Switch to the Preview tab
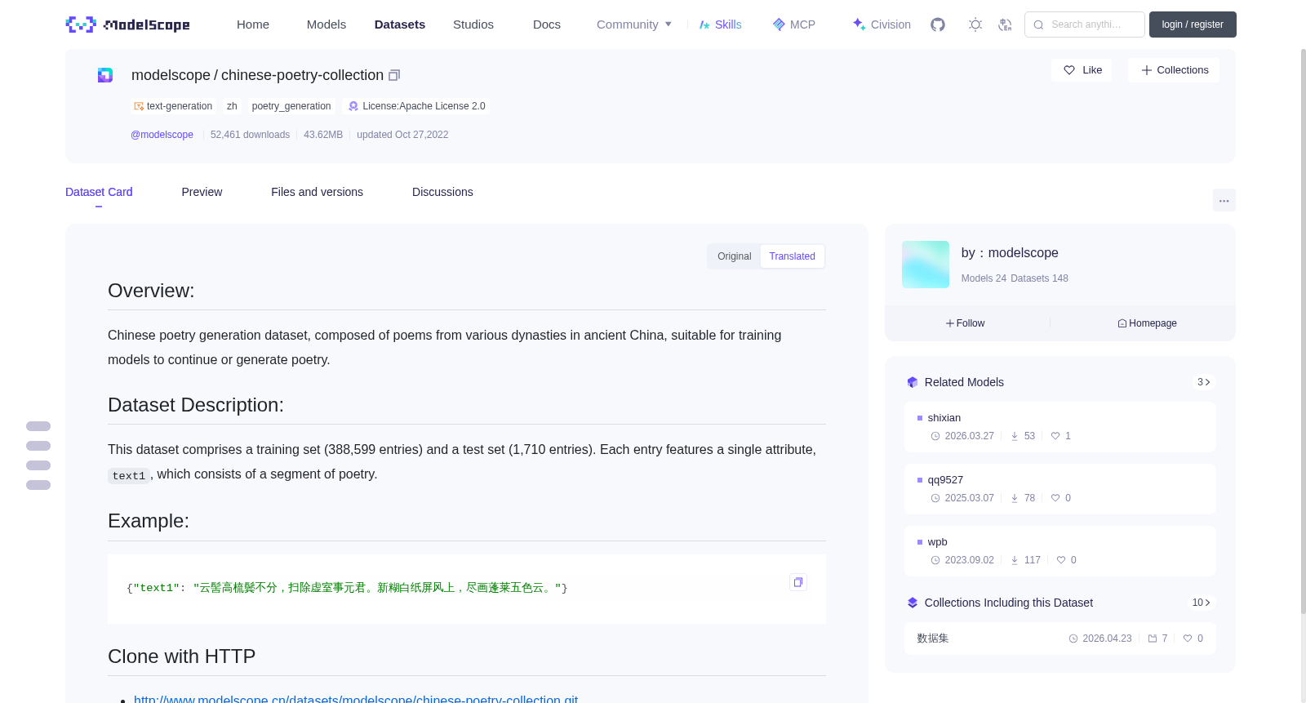1306x703 pixels. pyautogui.click(x=202, y=192)
